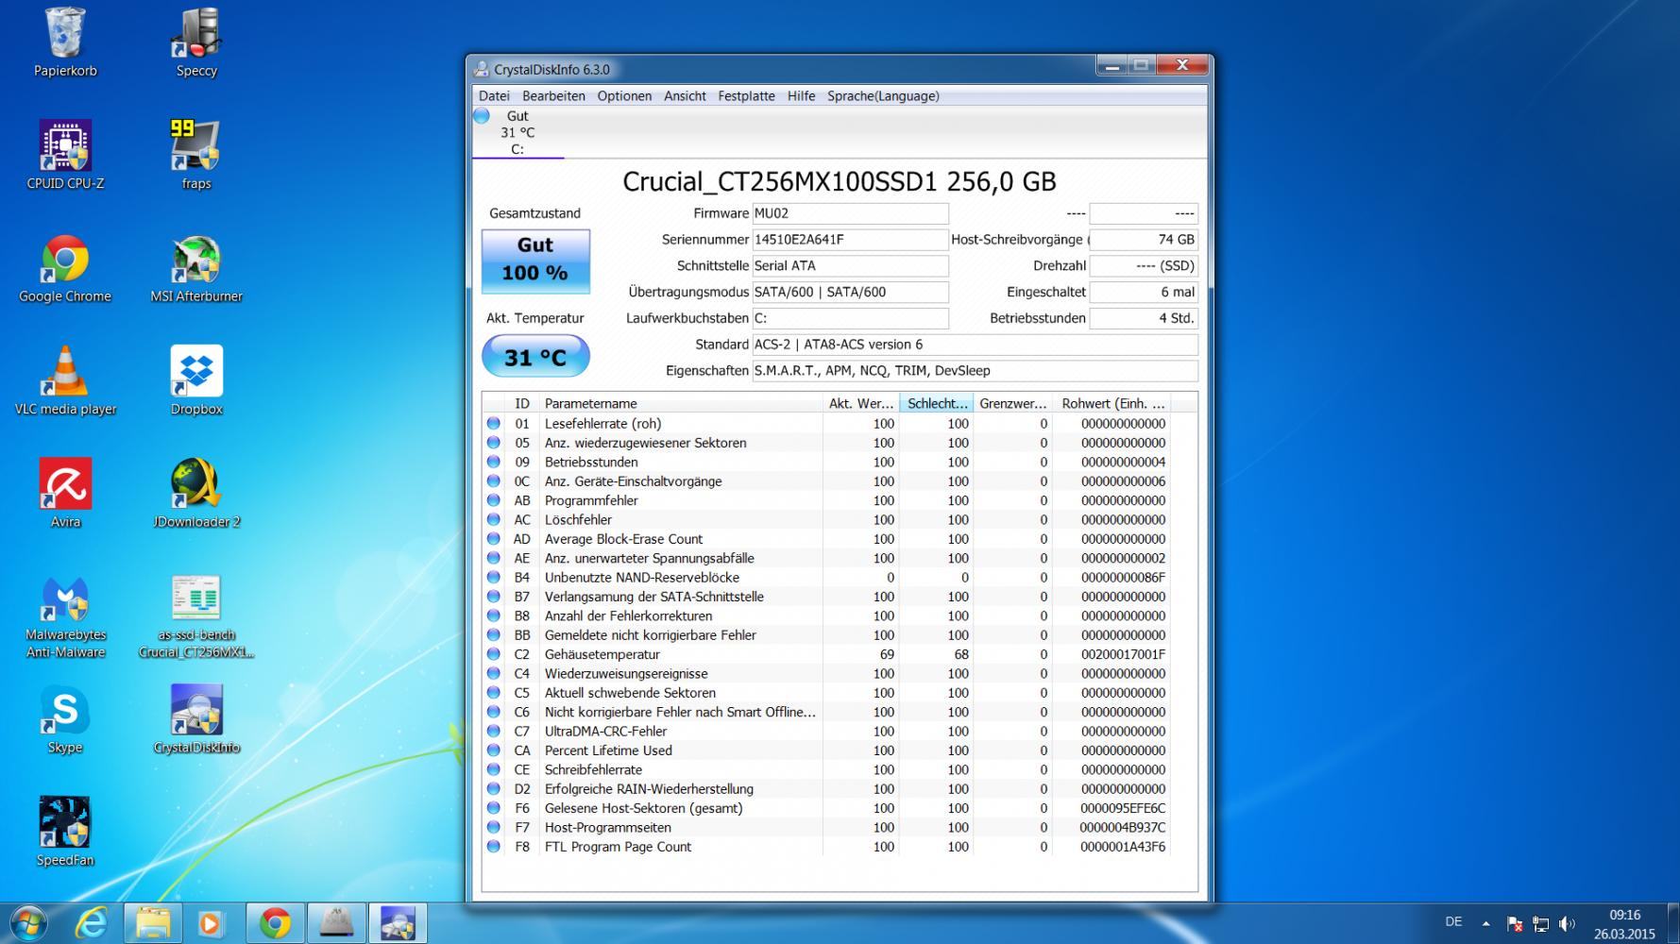Image resolution: width=1680 pixels, height=944 pixels.
Task: Select the VLC media player icon
Action: coord(65,381)
